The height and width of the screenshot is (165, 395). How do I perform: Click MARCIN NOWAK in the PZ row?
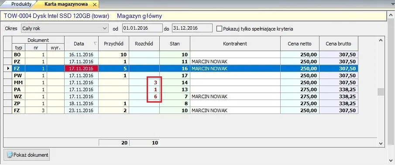pos(210,62)
